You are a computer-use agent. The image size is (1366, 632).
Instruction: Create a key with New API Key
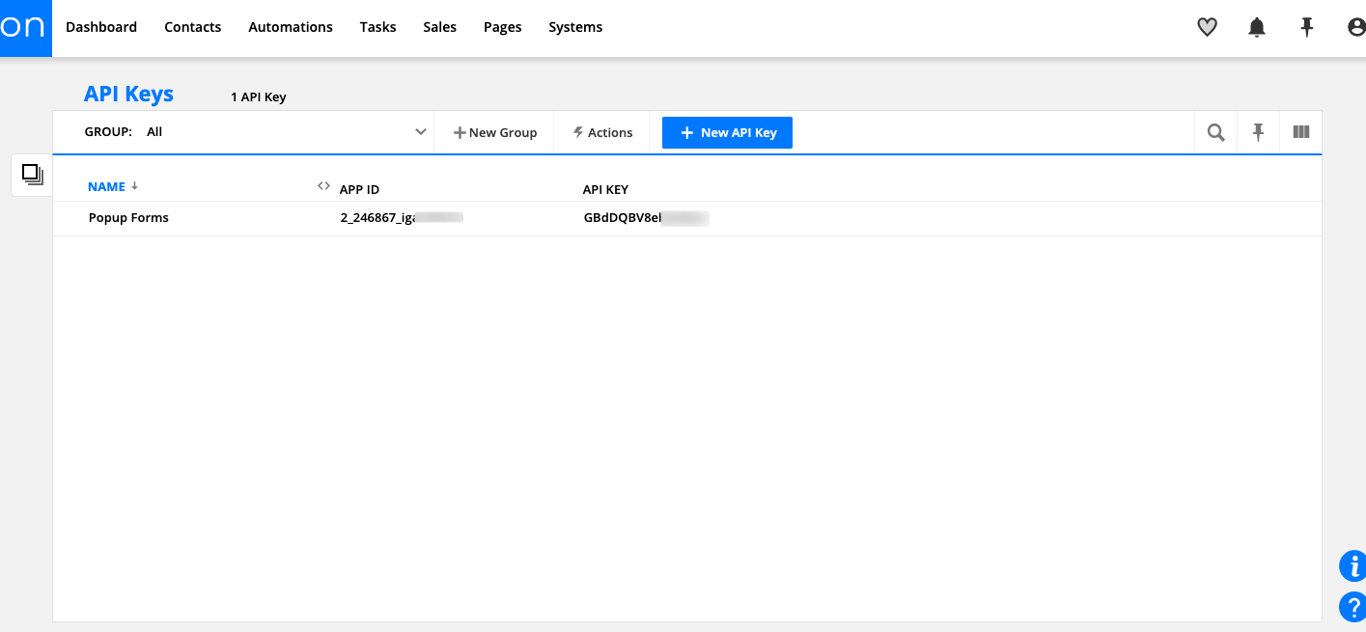click(727, 132)
